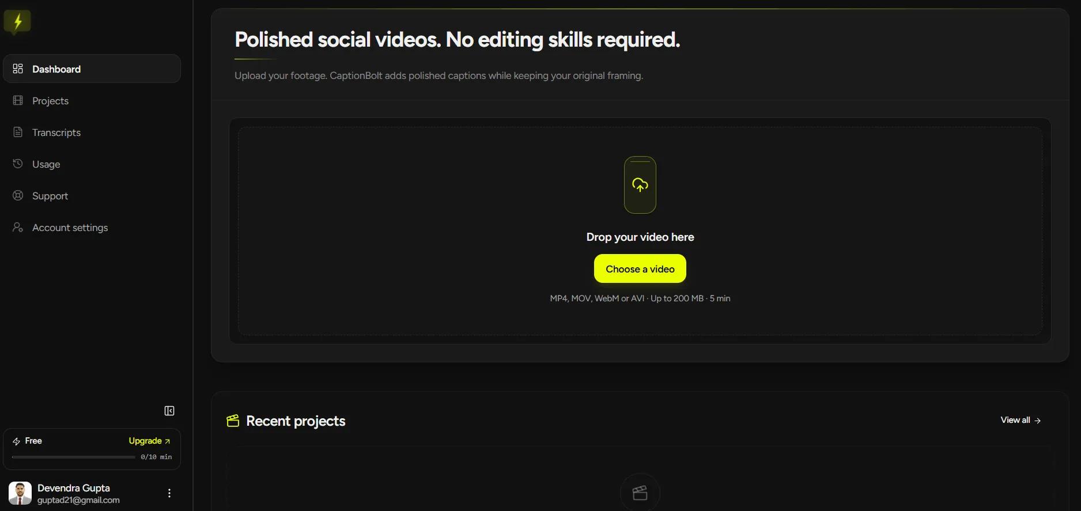The image size is (1081, 511).
Task: Click the cloud upload icon
Action: coord(640,185)
